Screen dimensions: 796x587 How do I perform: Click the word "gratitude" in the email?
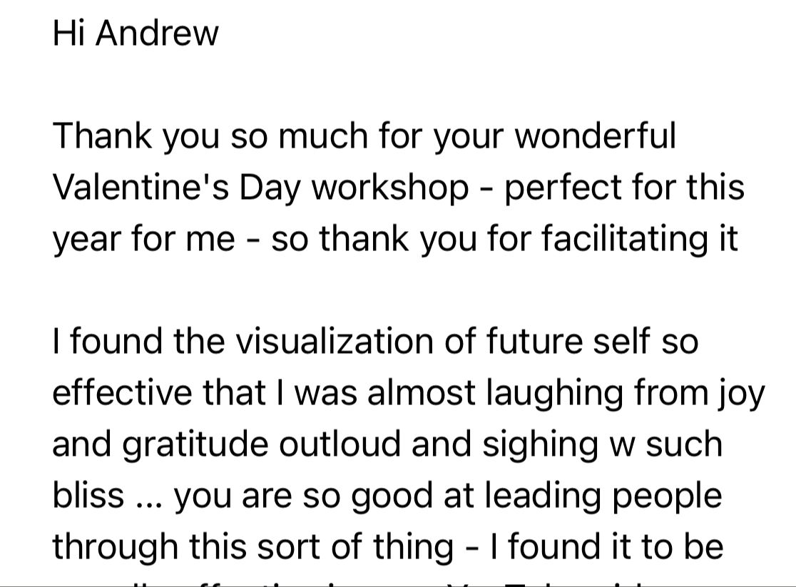click(x=195, y=444)
